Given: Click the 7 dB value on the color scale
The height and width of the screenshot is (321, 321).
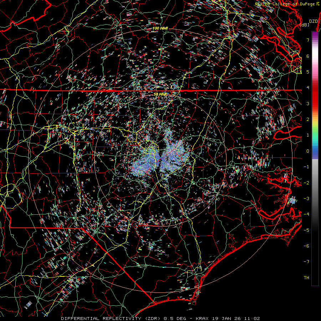Looking at the screenshot, I should (308, 40).
